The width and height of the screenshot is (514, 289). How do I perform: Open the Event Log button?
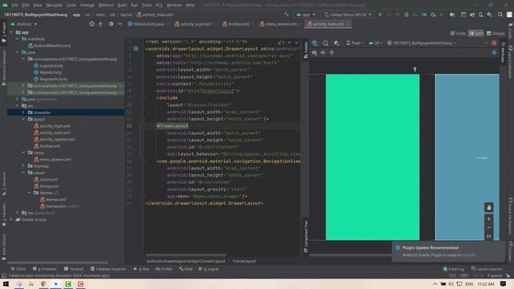click(x=453, y=269)
